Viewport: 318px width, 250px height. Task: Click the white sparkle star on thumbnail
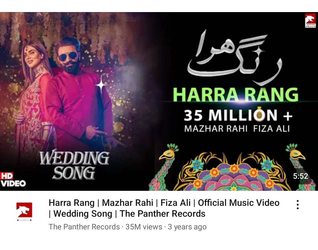pyautogui.click(x=101, y=85)
